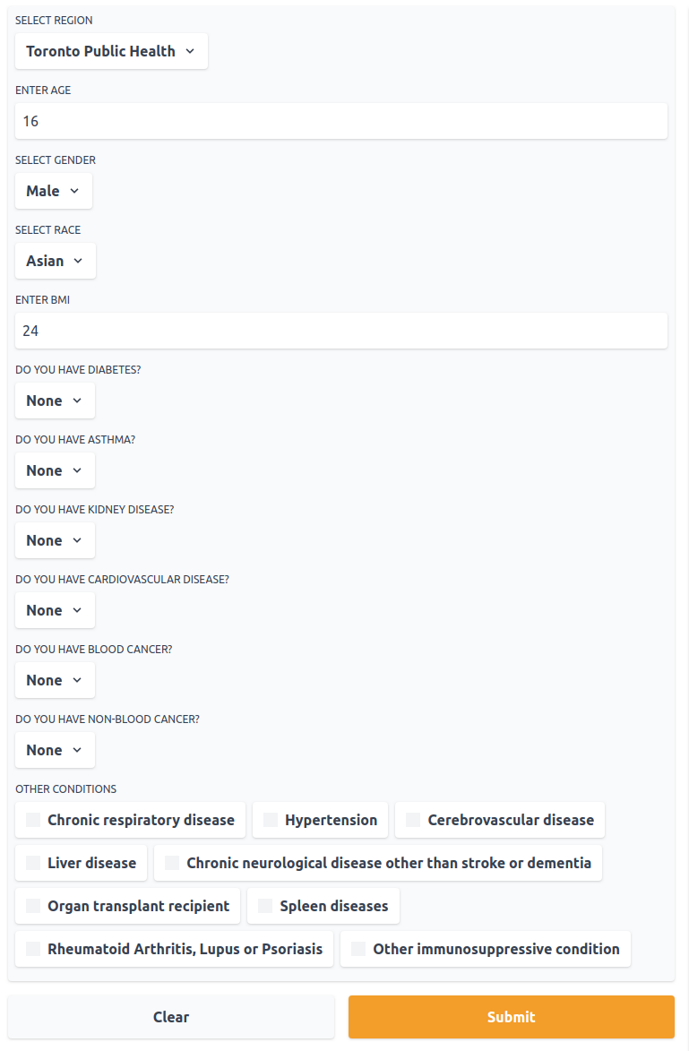Check the Liver disease option
Viewport: 689px width, 1051px height.
[x=33, y=863]
